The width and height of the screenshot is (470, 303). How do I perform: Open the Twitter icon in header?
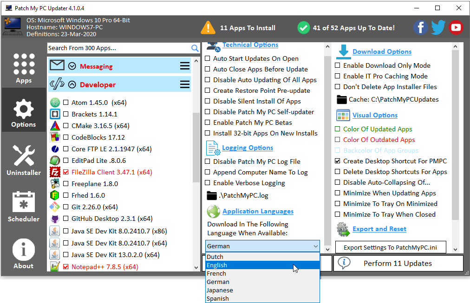438,27
